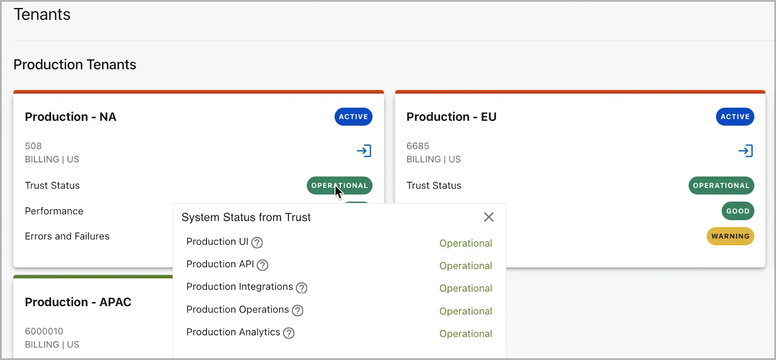This screenshot has width=776, height=360.
Task: Show help for Production Analytics
Action: (x=289, y=333)
